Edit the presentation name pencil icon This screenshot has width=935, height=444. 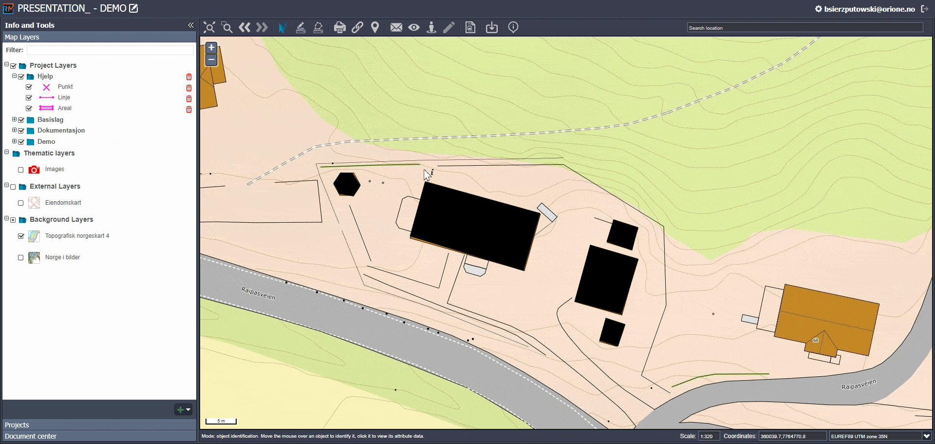point(133,8)
